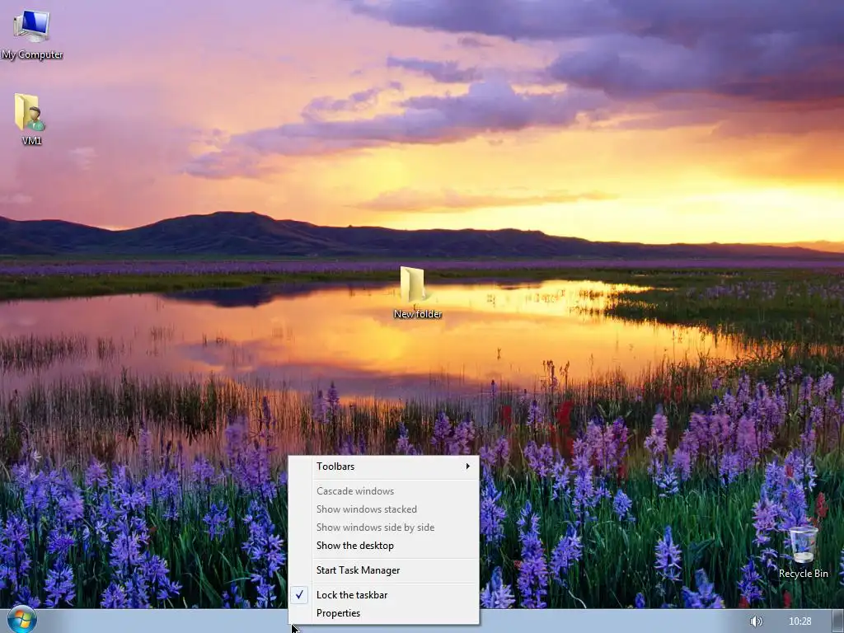
Task: Select the New folder icon on desktop
Action: pyautogui.click(x=417, y=293)
